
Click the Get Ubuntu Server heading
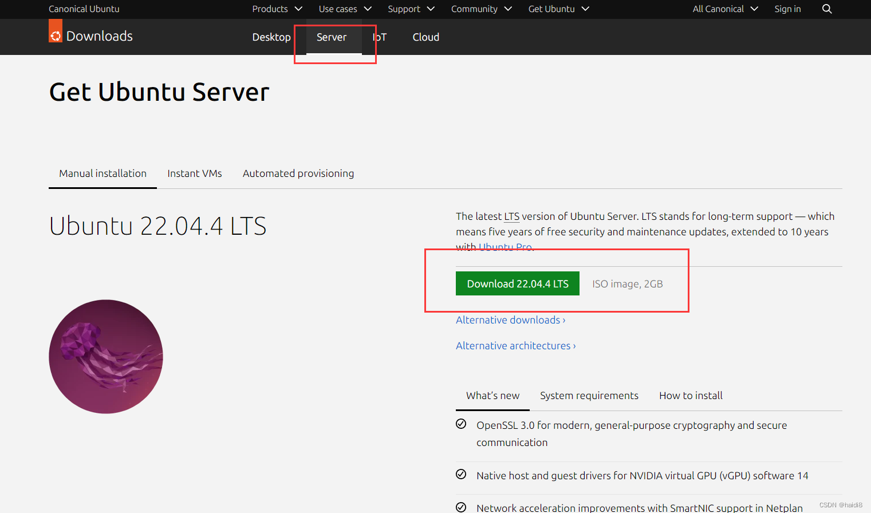(159, 92)
